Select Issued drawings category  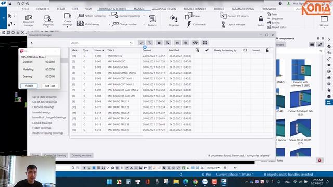[42, 112]
